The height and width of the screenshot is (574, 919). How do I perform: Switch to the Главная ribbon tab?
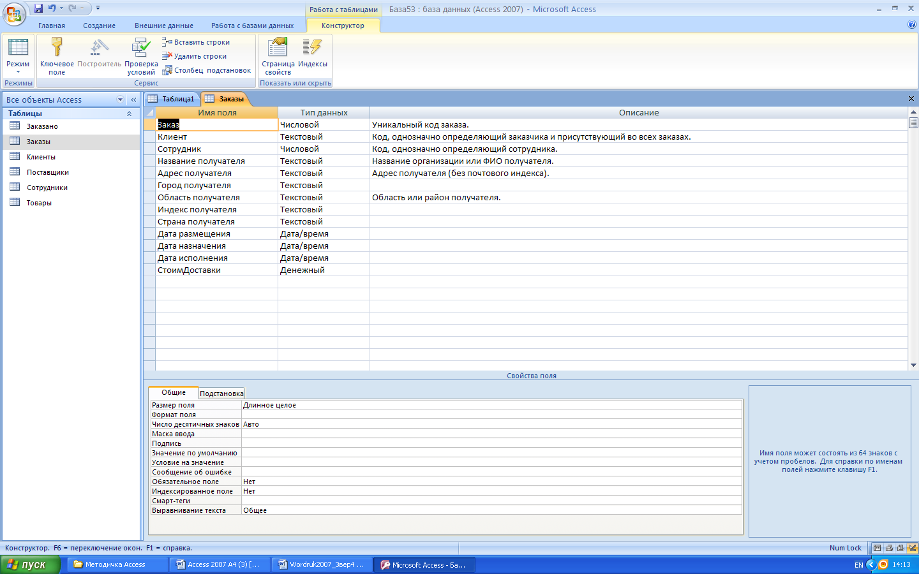coord(52,26)
